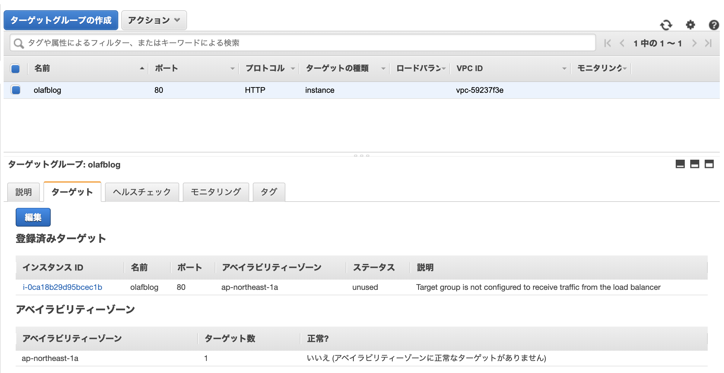Go to the next page with the arrow icon
This screenshot has width=724, height=373.
point(694,43)
